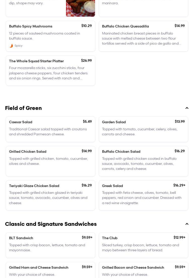Click the Field of Green heading
The width and height of the screenshot is (194, 278).
click(x=23, y=108)
